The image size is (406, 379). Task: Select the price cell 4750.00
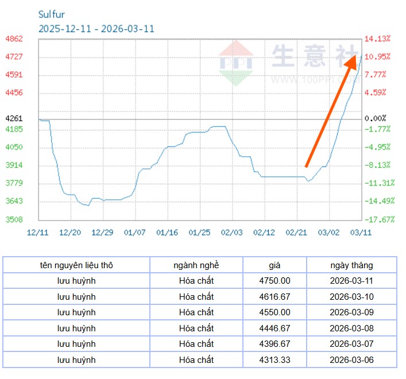pos(274,281)
